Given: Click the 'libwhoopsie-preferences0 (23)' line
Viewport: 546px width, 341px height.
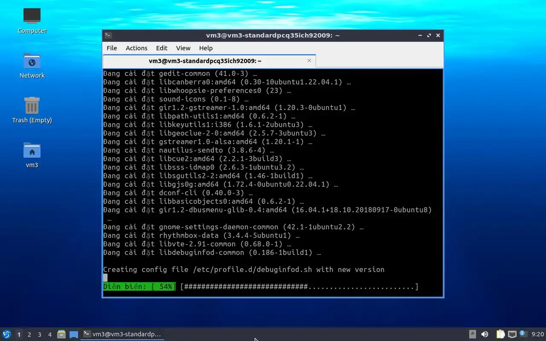Looking at the screenshot, I should [197, 90].
